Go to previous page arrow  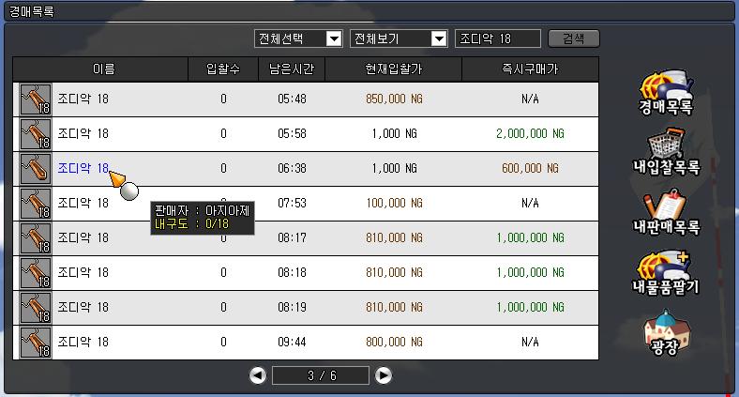[258, 375]
